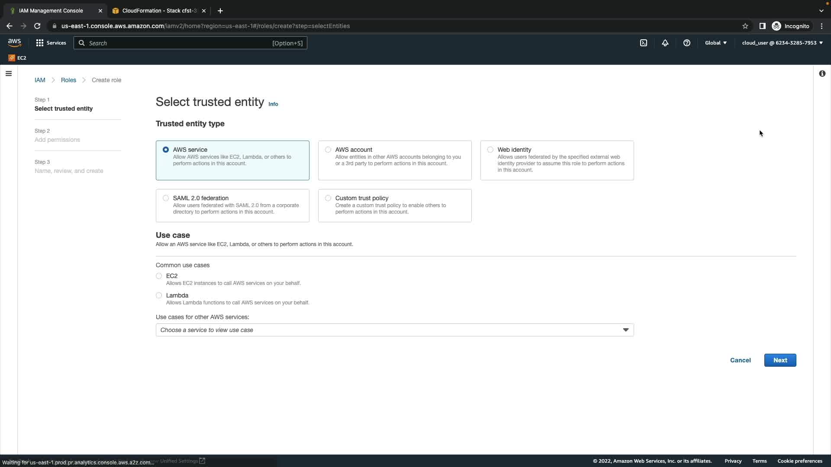The image size is (831, 467).
Task: Open the AWS CloudShell icon
Action: (644, 43)
